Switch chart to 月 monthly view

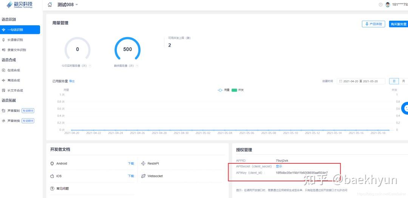pos(403,81)
